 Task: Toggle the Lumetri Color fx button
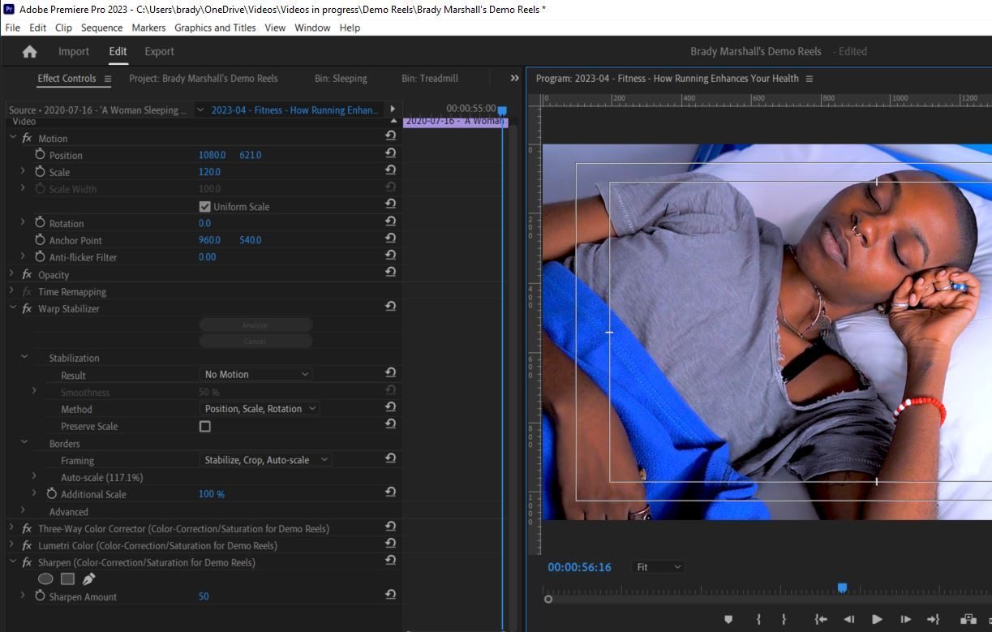click(27, 545)
